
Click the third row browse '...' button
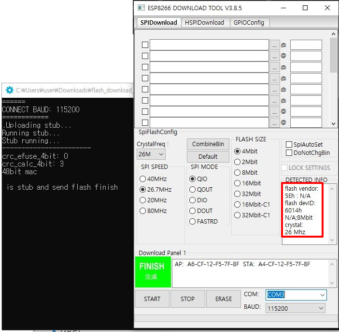(x=275, y=67)
